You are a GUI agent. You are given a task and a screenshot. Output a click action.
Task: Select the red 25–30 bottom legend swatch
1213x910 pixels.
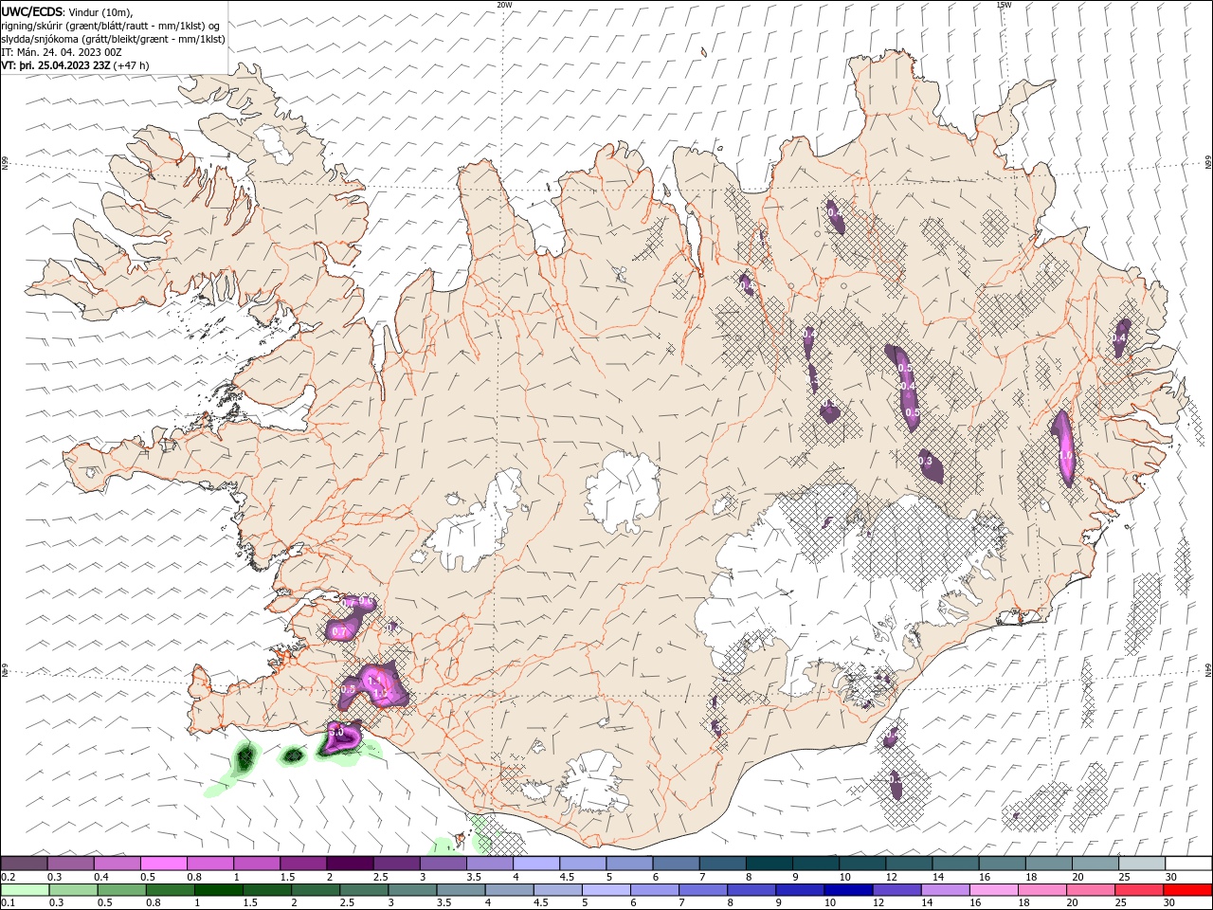pos(1138,890)
